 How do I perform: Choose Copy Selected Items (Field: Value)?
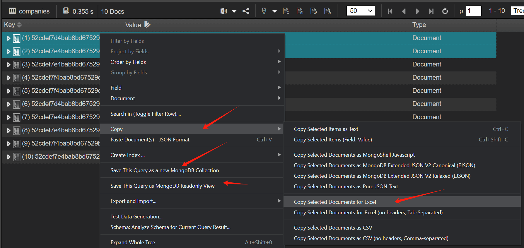402,139
